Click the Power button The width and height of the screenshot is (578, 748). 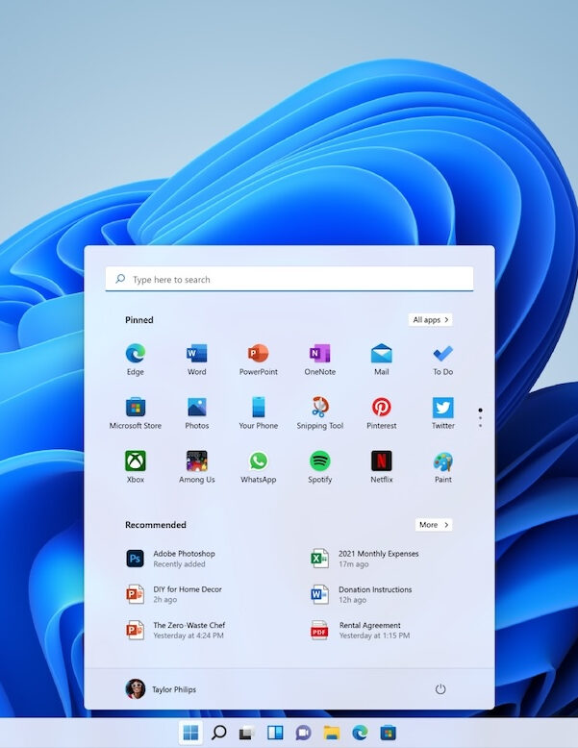[440, 689]
